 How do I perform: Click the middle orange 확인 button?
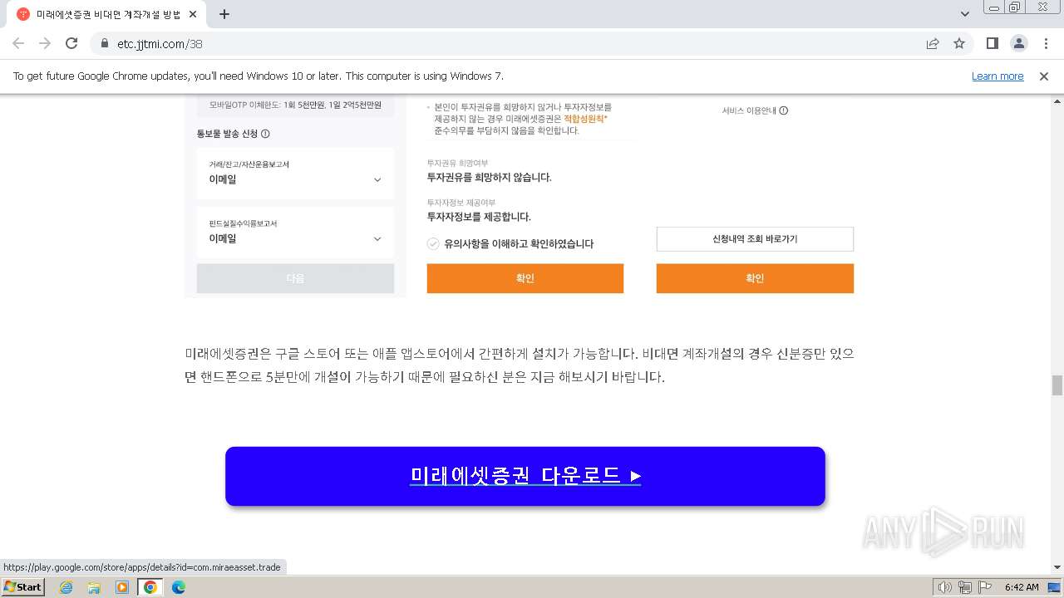[525, 278]
